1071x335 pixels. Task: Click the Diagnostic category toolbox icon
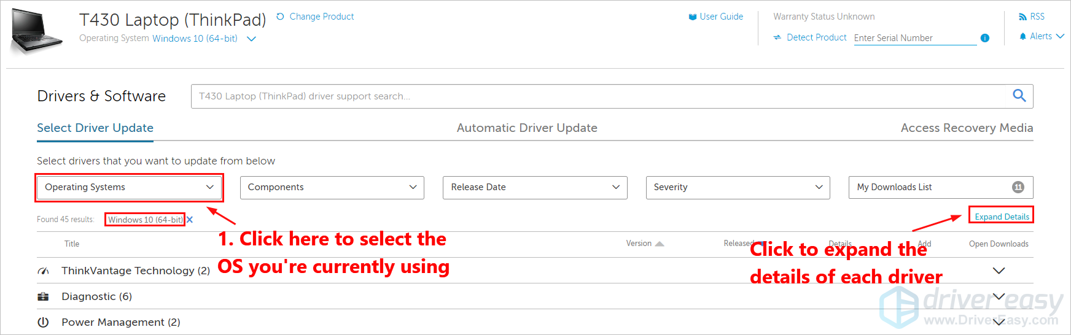pyautogui.click(x=43, y=296)
